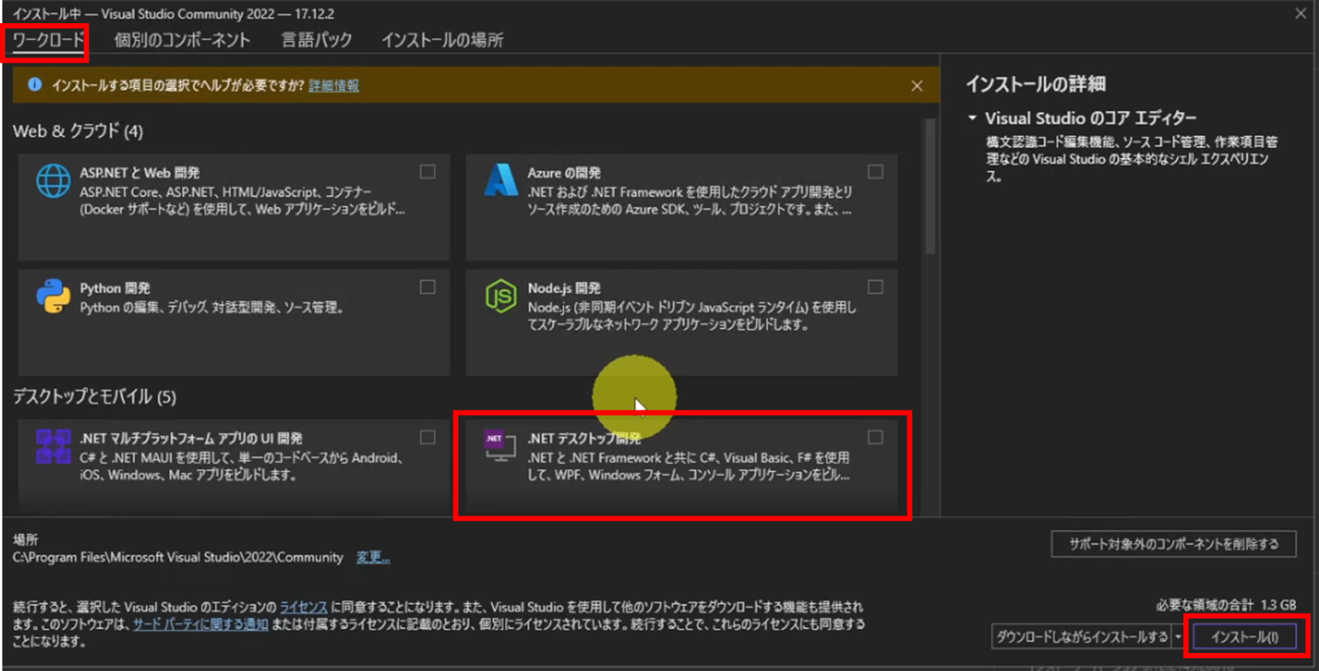Click the 変更 link to change install location
This screenshot has height=671, width=1319.
(373, 557)
